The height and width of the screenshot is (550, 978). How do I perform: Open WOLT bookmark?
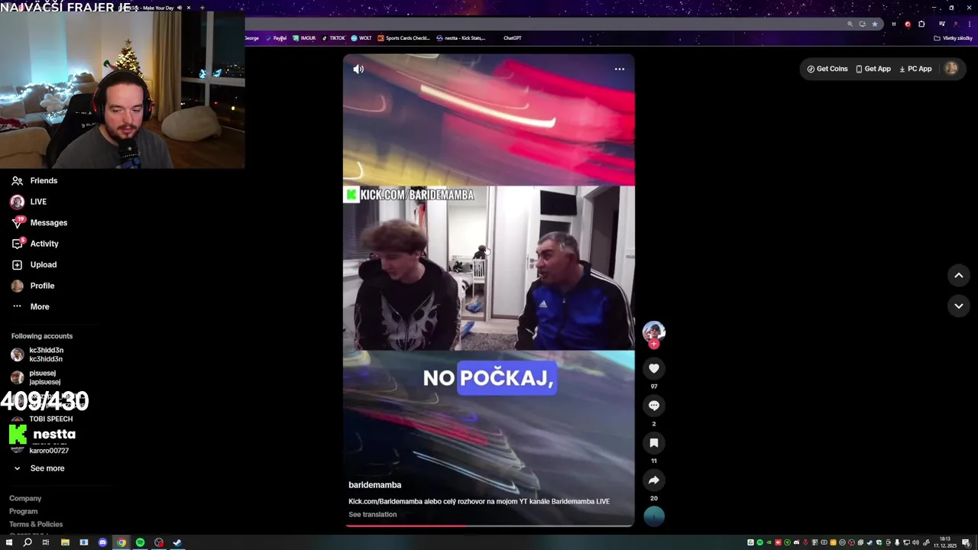361,38
